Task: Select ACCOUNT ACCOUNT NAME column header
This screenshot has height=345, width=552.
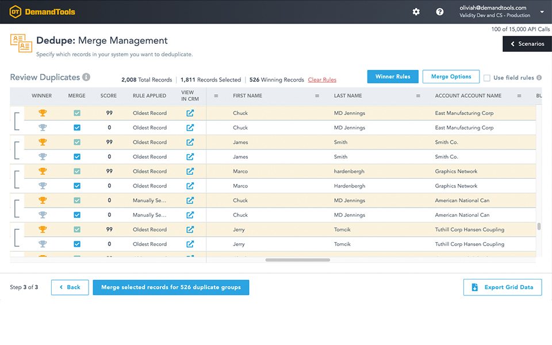Action: point(468,96)
